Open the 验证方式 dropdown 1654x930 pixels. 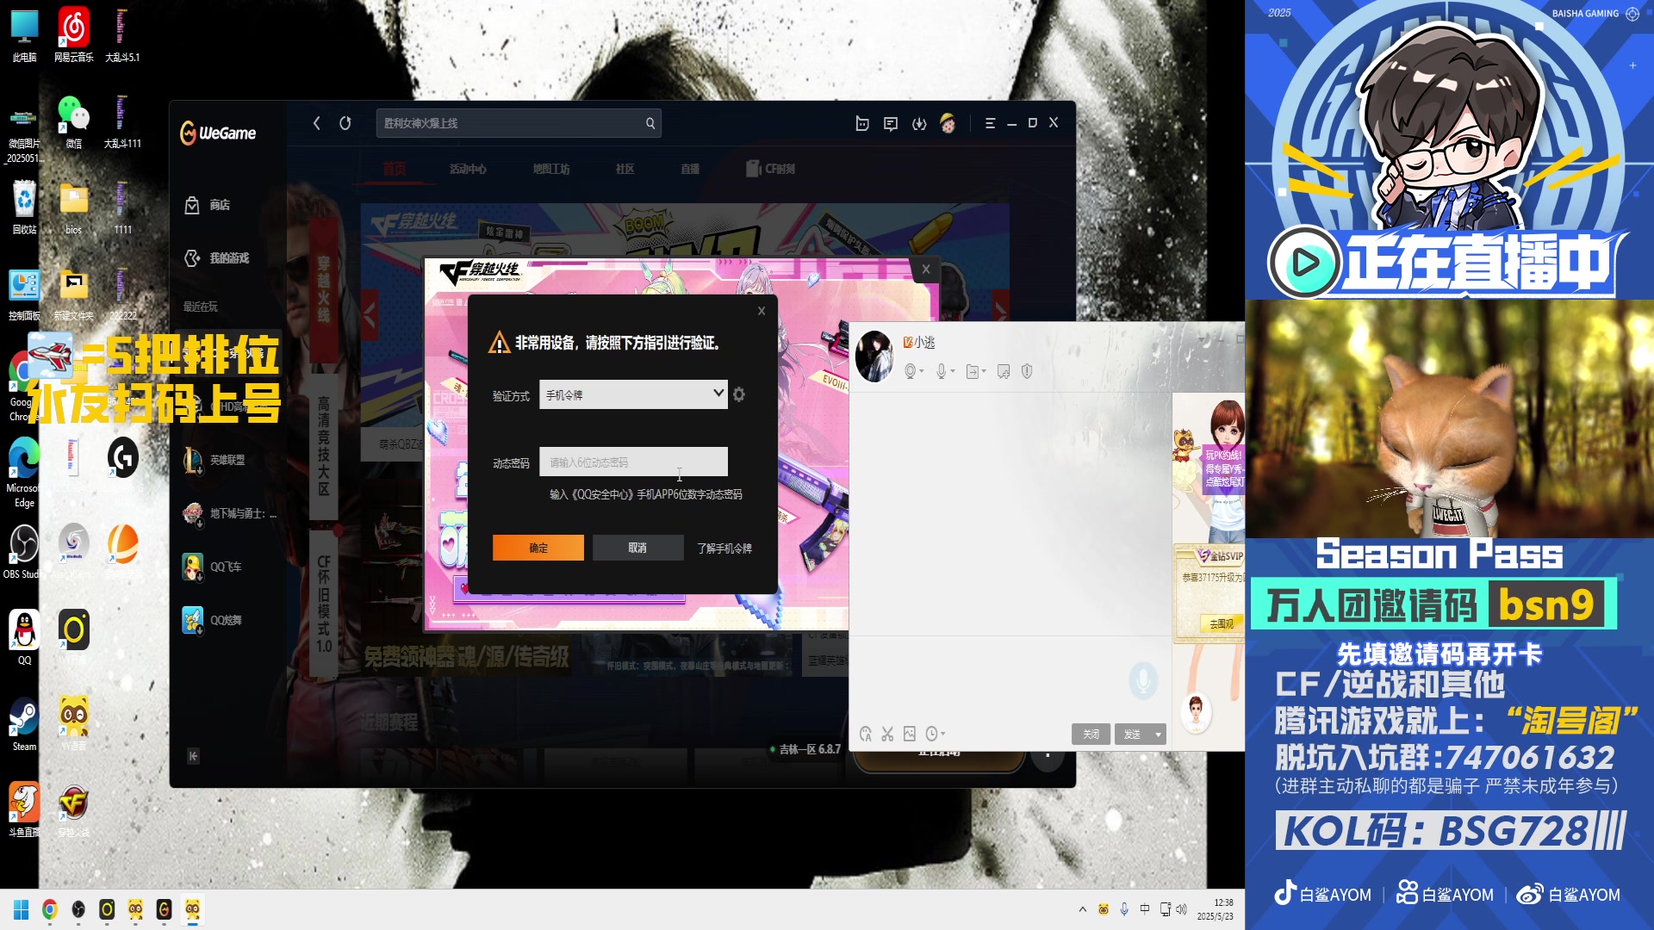click(633, 394)
